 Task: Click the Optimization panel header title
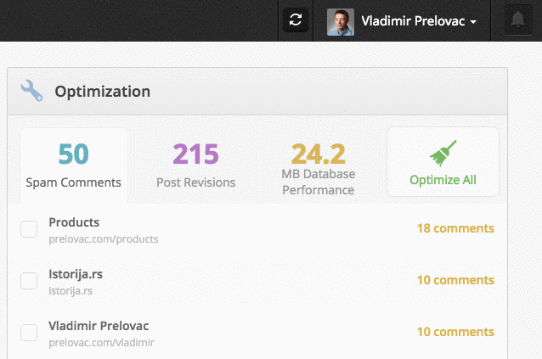pos(103,92)
